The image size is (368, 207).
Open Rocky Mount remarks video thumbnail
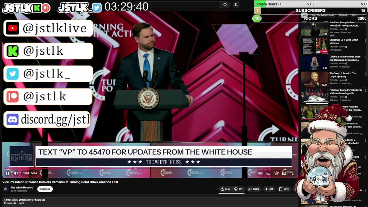click(314, 29)
